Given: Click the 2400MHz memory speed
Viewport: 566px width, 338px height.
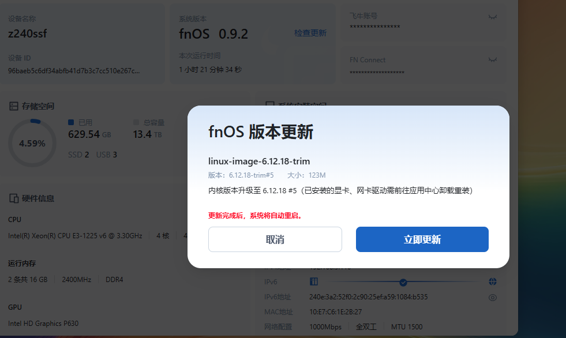Looking at the screenshot, I should pyautogui.click(x=77, y=280).
